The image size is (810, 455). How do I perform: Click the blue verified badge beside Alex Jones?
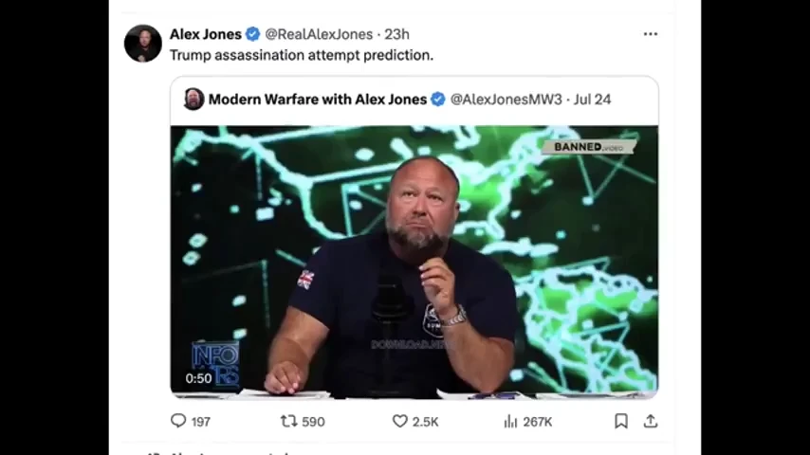tap(252, 34)
